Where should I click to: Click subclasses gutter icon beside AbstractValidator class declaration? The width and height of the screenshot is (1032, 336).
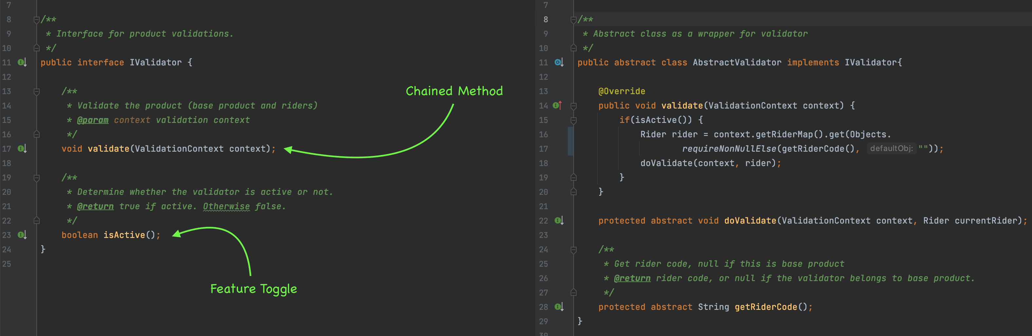click(x=559, y=62)
